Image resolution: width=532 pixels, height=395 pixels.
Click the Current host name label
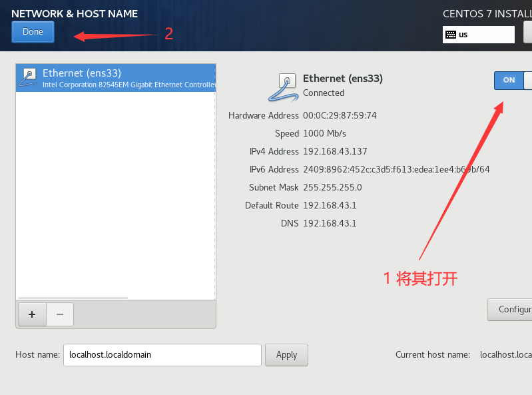click(x=433, y=354)
